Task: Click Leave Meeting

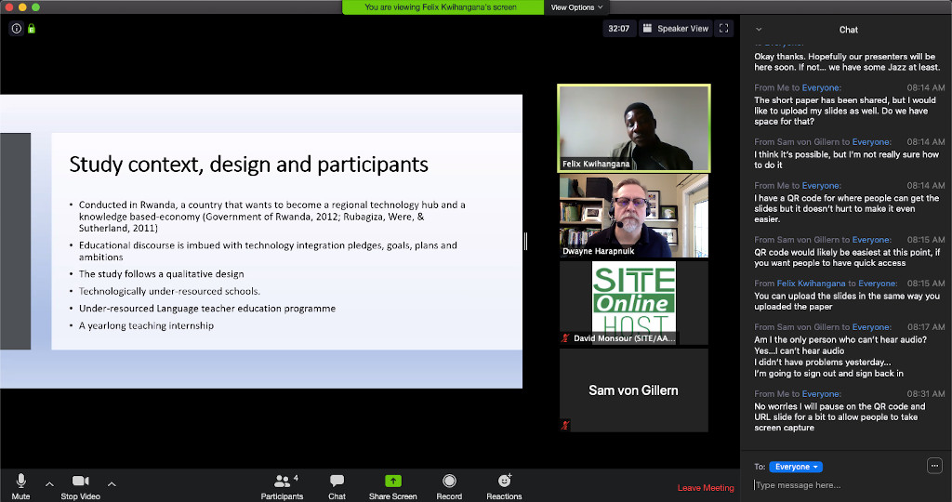Action: pyautogui.click(x=706, y=488)
